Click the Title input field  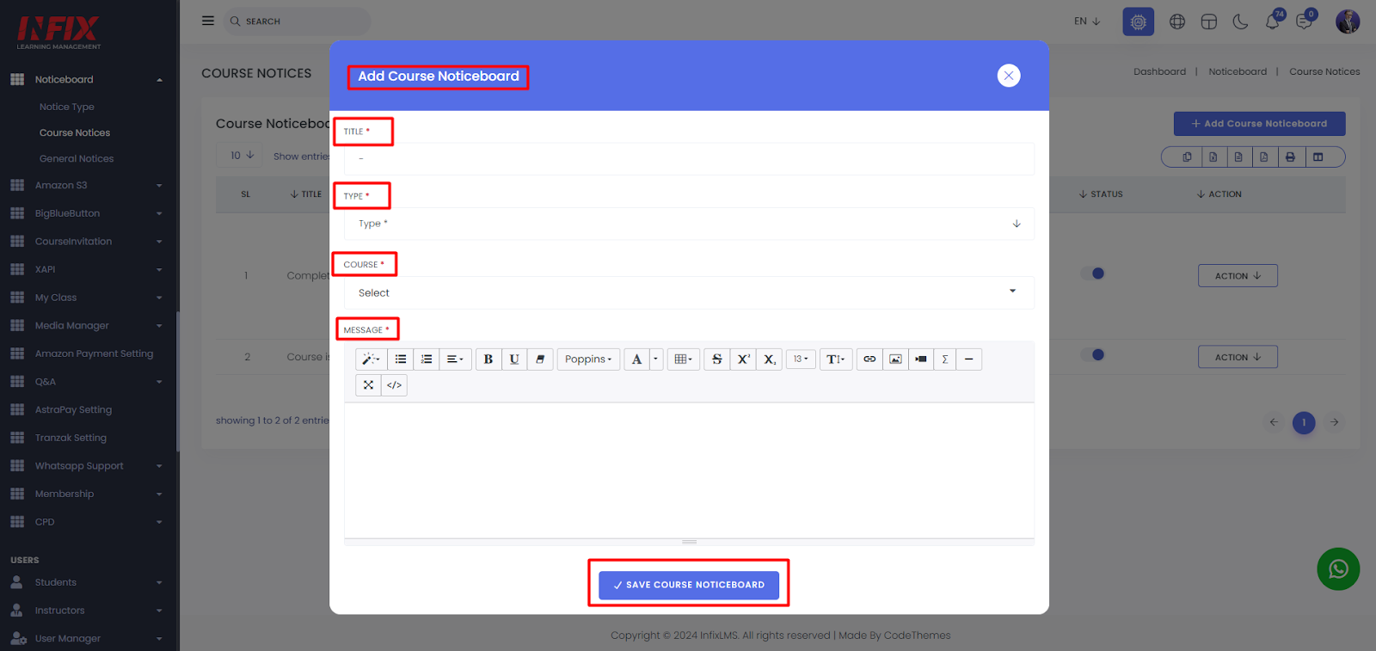689,159
